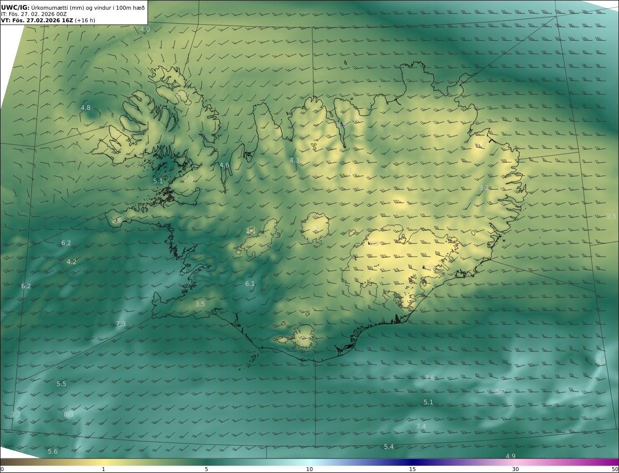Image resolution: width=619 pixels, height=473 pixels.
Task: Click the '4.6' precipitation value label
Action: click(x=224, y=165)
